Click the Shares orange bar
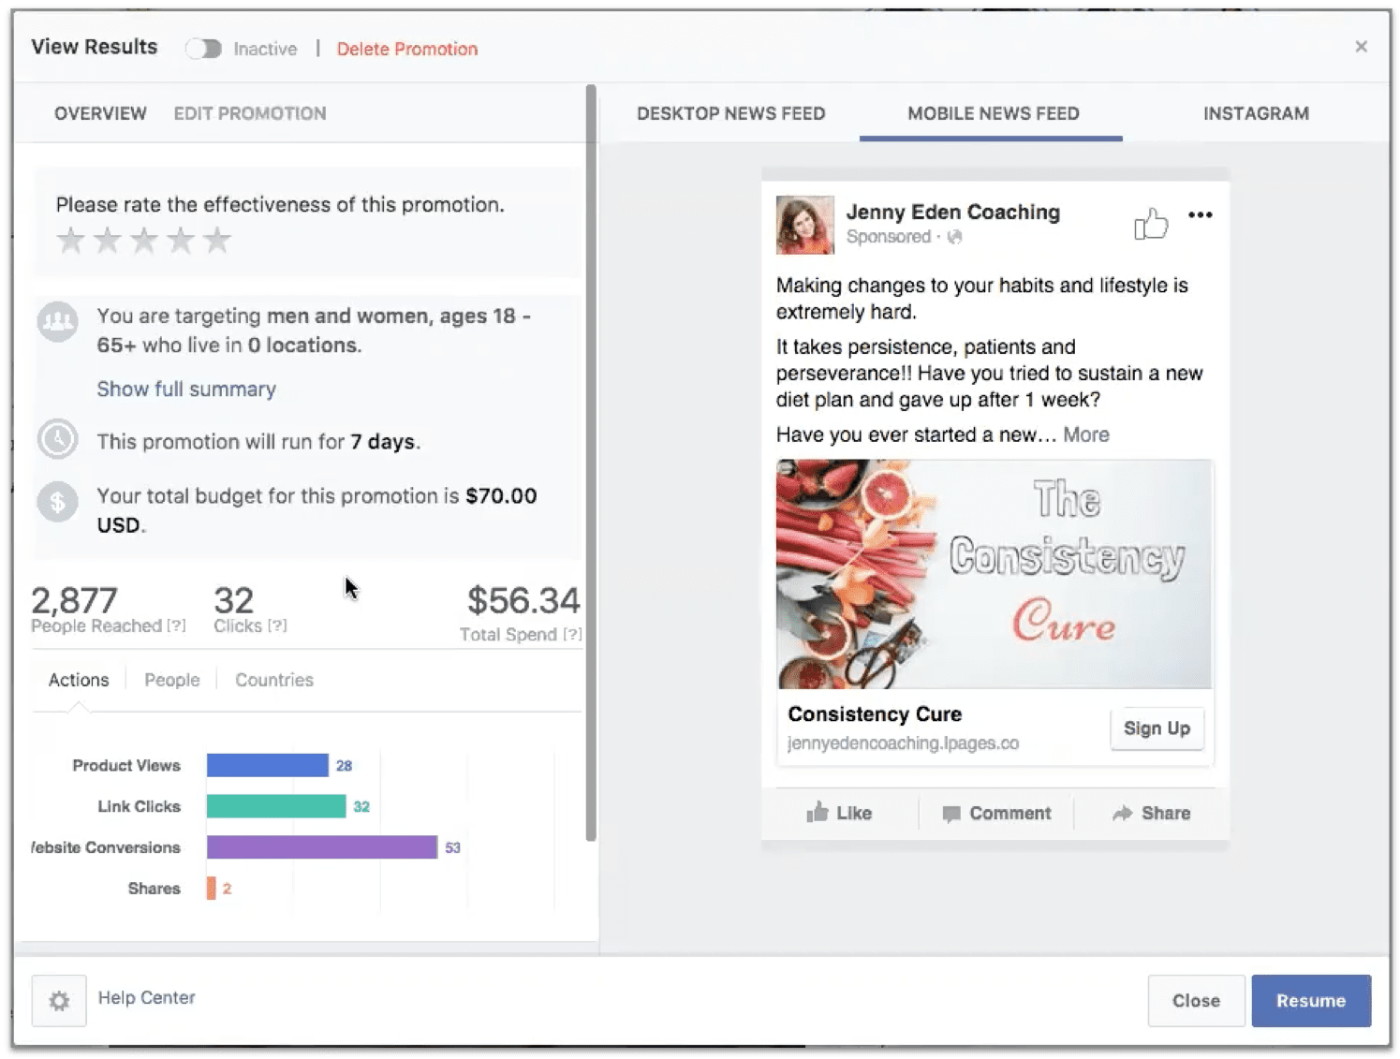The image size is (1400, 1059). (x=212, y=889)
